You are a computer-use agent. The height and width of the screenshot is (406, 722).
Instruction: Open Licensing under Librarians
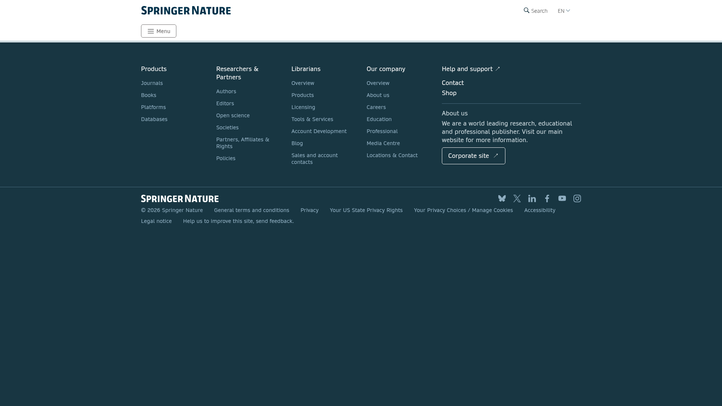[x=303, y=107]
